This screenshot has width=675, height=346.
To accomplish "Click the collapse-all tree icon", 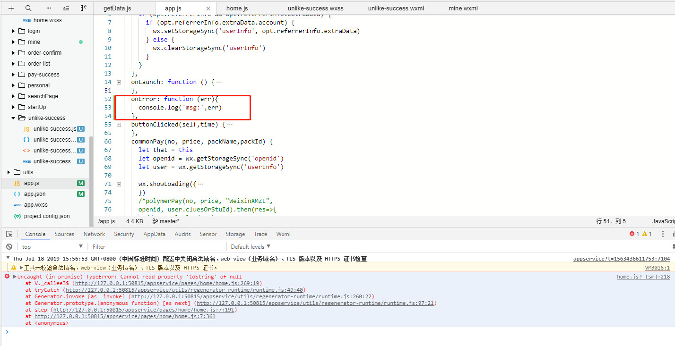I will tap(66, 8).
